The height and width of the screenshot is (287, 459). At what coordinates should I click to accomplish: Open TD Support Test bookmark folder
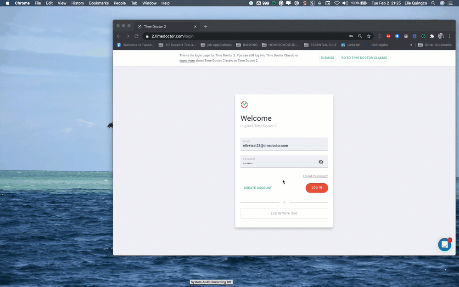tap(177, 45)
